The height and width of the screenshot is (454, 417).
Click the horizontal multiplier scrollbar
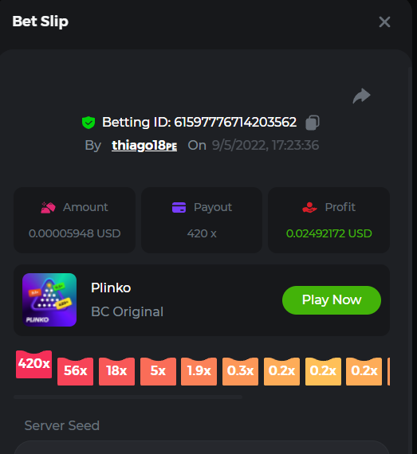point(128,397)
